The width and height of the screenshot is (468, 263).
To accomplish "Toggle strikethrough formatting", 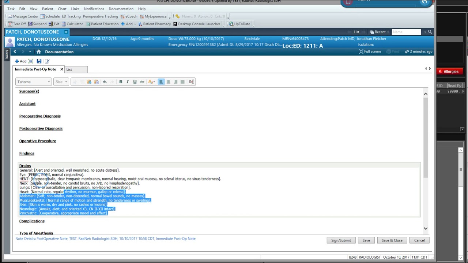I will point(142,82).
